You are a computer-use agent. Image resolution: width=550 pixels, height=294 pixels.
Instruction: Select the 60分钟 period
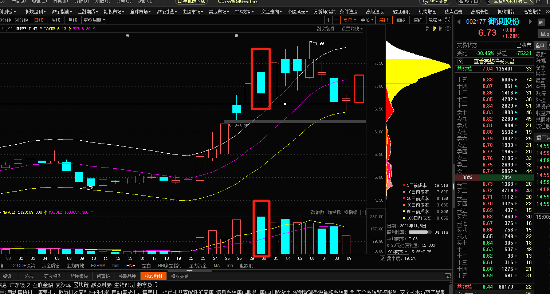(21, 20)
